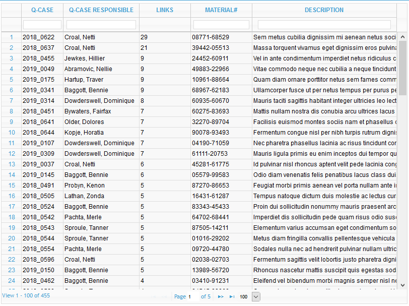Open the rows-per-page dropdown showing 100

click(x=256, y=296)
